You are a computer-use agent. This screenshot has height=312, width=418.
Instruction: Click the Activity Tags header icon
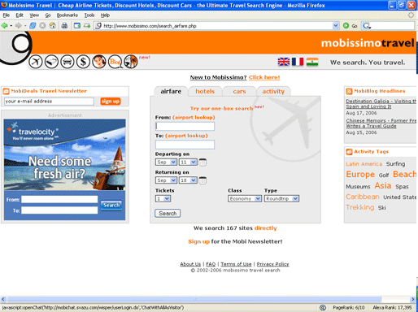349,152
